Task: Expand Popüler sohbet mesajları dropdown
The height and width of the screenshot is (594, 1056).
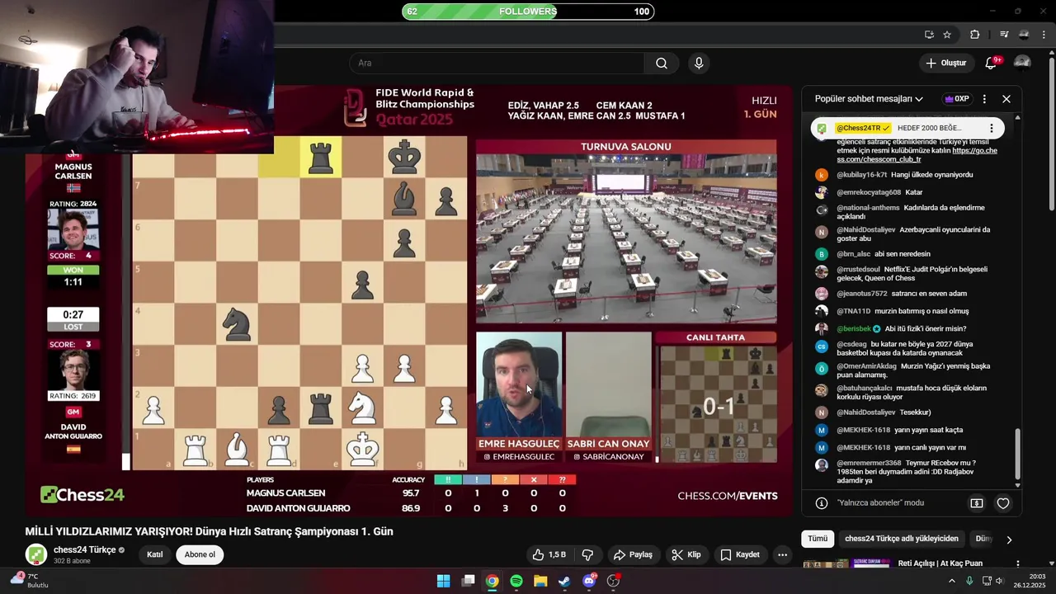Action: tap(869, 99)
